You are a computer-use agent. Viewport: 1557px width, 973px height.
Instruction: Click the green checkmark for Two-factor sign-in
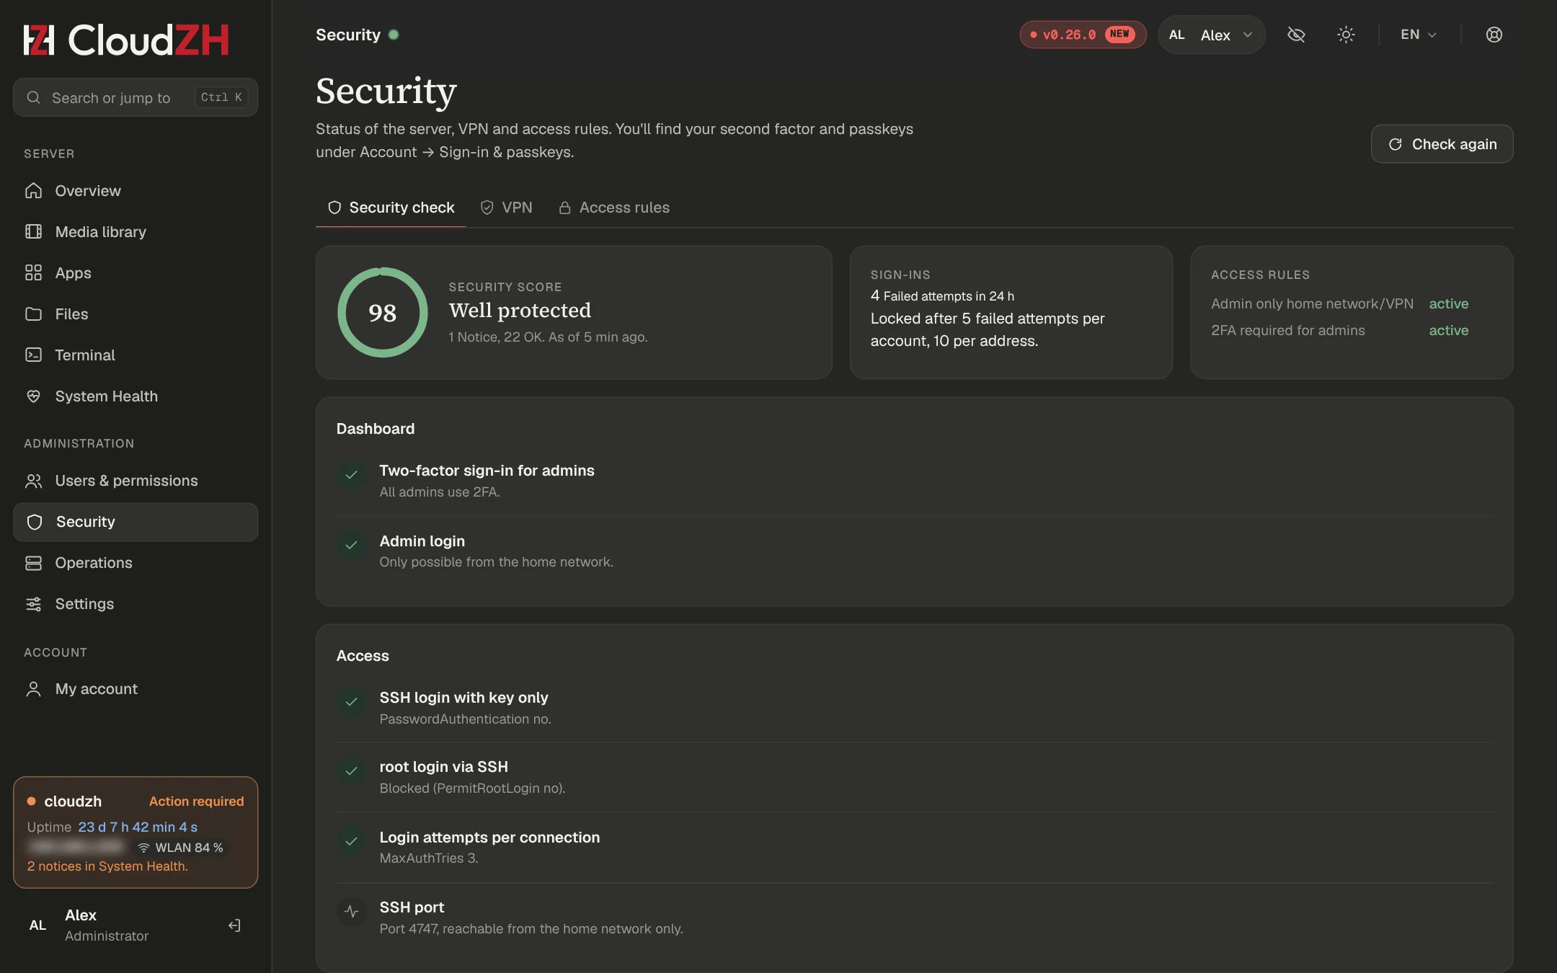coord(351,475)
